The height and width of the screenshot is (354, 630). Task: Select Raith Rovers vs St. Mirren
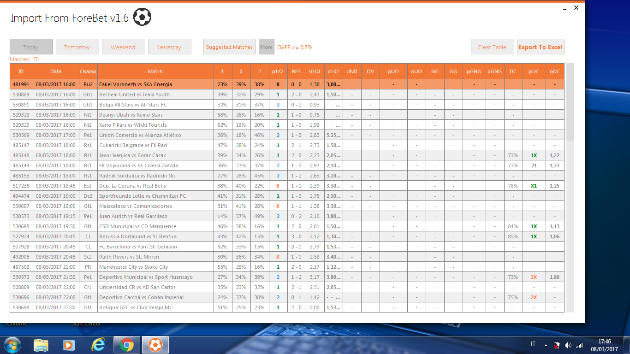(287, 257)
